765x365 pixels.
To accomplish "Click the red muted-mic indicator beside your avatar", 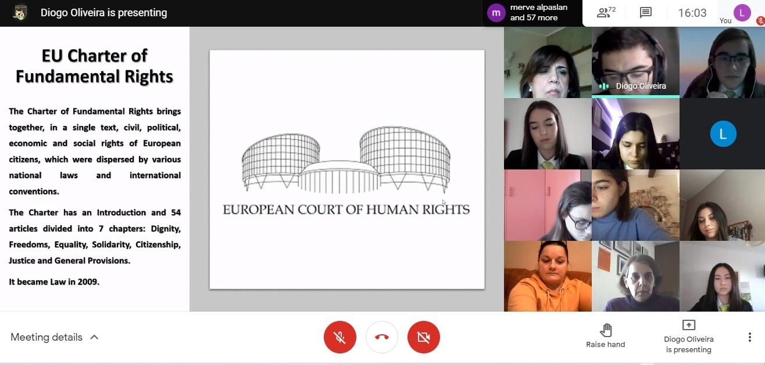I will [x=760, y=21].
